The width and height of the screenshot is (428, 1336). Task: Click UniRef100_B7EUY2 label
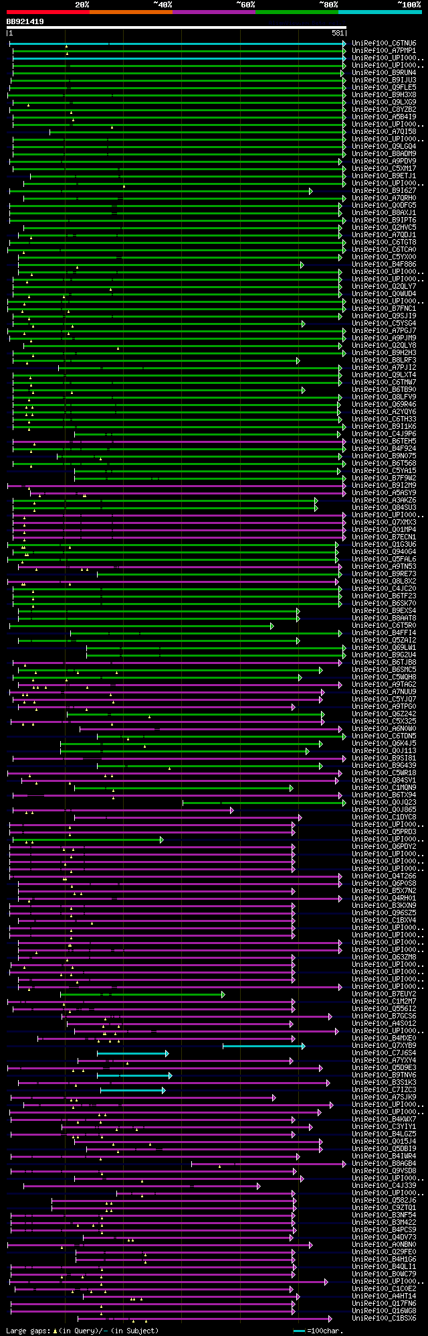pos(384,994)
